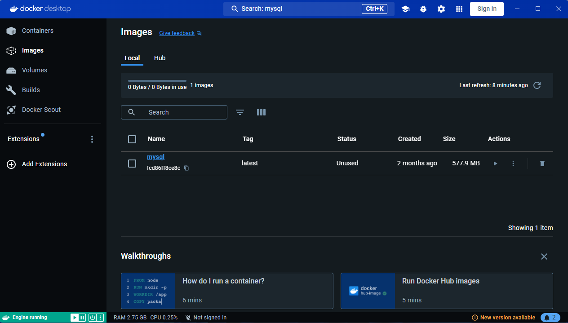Click the Engine running status

pyautogui.click(x=30, y=318)
